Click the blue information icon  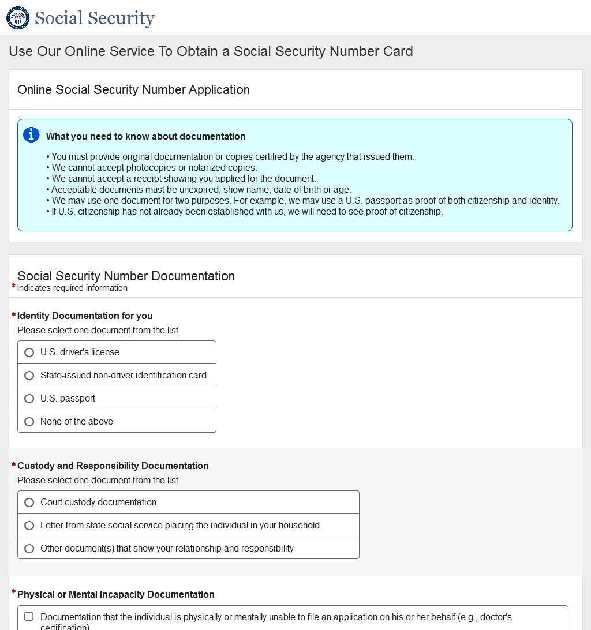coord(31,135)
